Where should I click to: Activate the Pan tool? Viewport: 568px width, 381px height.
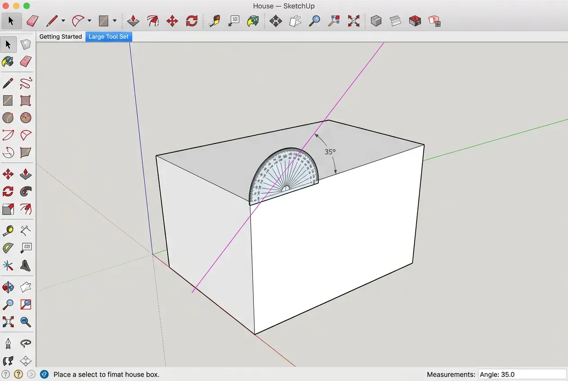click(26, 287)
